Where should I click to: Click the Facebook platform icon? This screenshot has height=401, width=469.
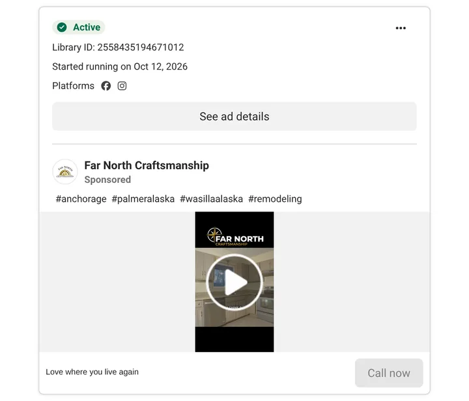[x=106, y=86]
